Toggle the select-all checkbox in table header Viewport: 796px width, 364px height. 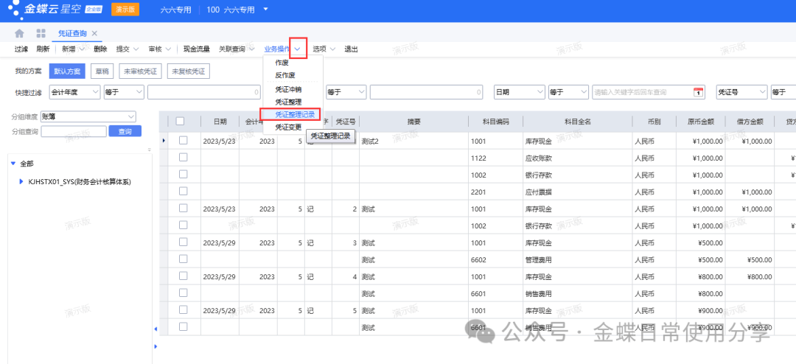click(x=181, y=122)
